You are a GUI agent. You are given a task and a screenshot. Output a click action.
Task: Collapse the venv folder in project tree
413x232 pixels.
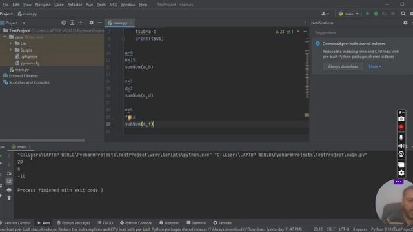[x=5, y=37]
